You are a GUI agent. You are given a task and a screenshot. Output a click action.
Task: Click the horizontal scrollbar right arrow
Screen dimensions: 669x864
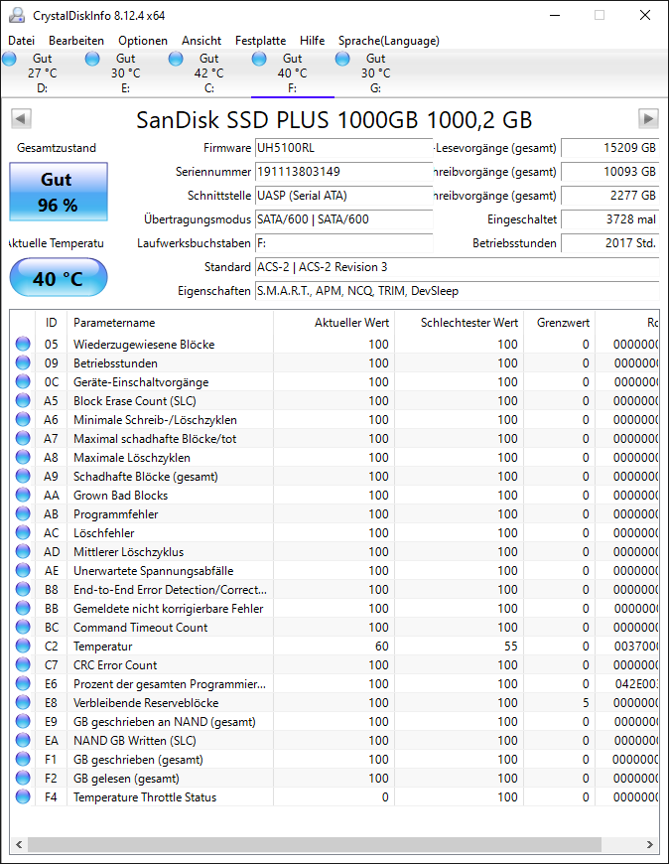pyautogui.click(x=650, y=844)
